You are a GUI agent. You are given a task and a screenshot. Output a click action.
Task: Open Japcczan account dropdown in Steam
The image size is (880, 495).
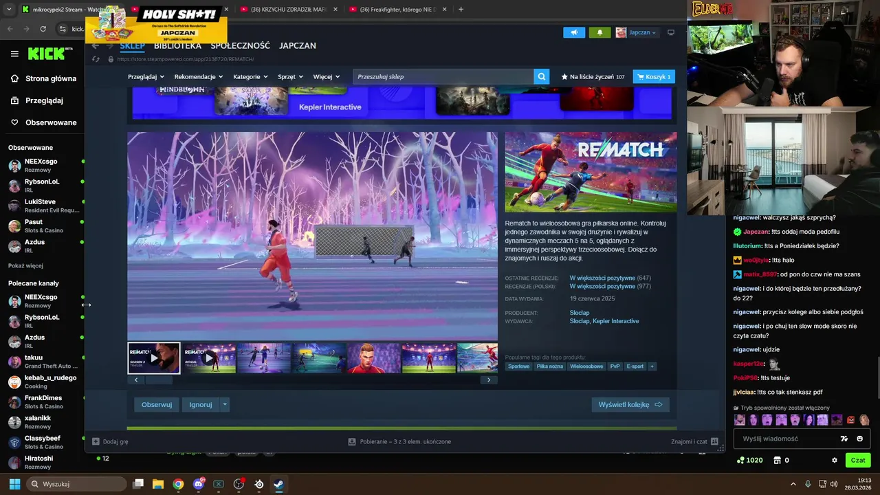click(x=636, y=32)
